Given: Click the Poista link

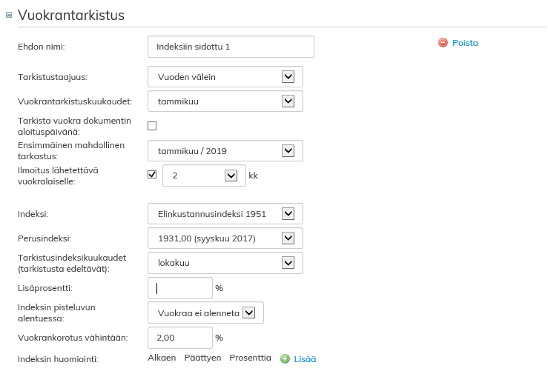Looking at the screenshot, I should (465, 43).
